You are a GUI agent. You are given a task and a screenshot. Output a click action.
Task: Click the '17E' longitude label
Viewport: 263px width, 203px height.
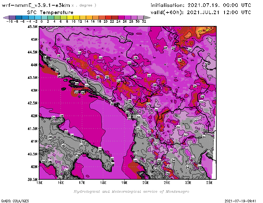(82, 183)
